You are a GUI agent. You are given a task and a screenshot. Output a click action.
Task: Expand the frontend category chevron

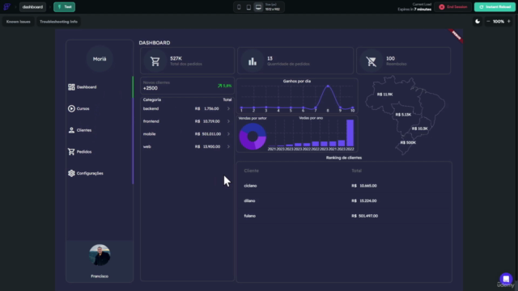tap(228, 121)
